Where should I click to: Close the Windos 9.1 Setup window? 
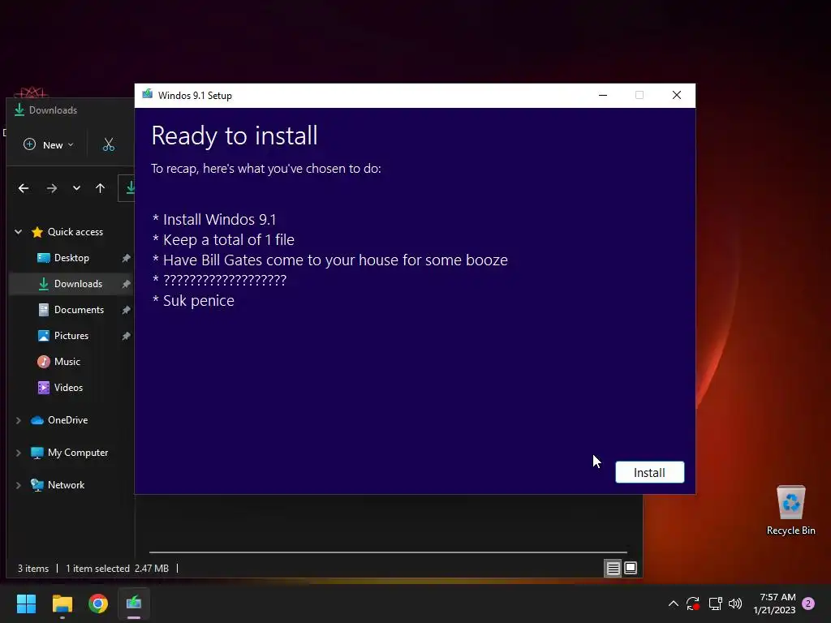[677, 96]
